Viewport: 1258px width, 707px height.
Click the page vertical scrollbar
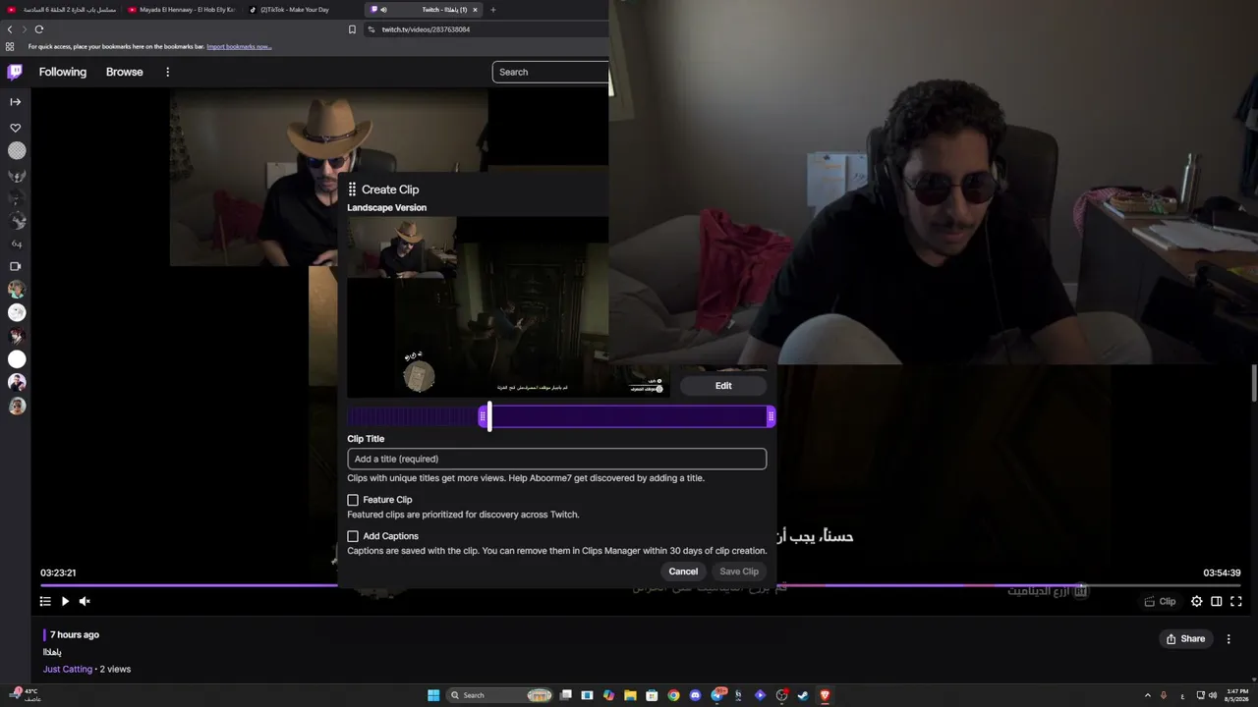coord(1254,383)
